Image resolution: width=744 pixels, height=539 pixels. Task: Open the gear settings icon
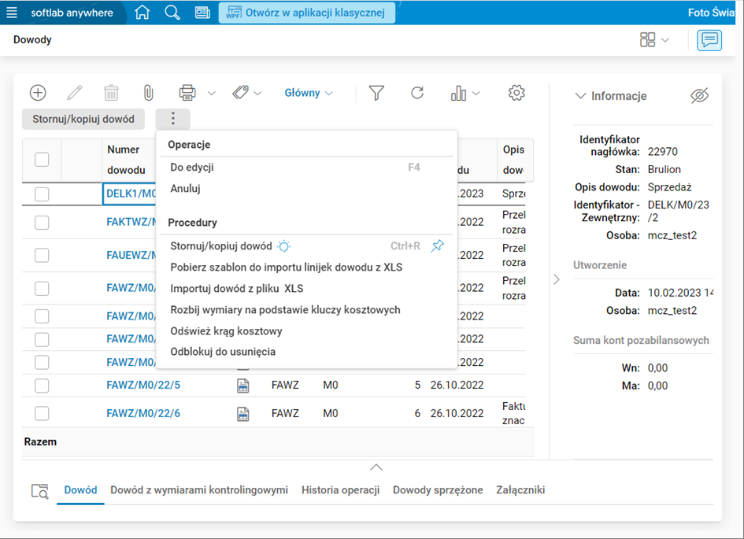point(516,92)
